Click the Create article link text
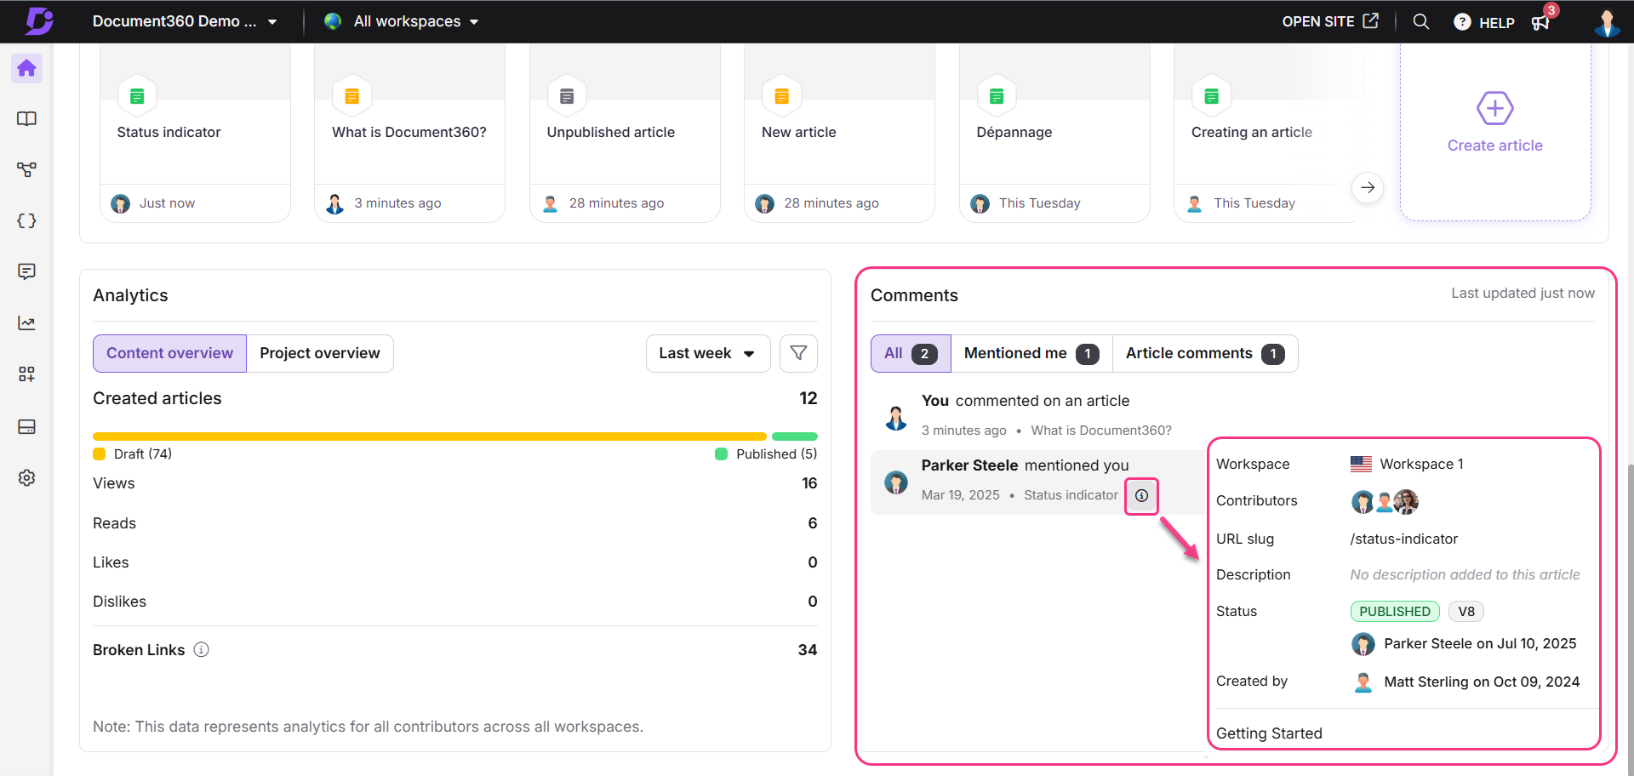The image size is (1634, 776). tap(1494, 145)
